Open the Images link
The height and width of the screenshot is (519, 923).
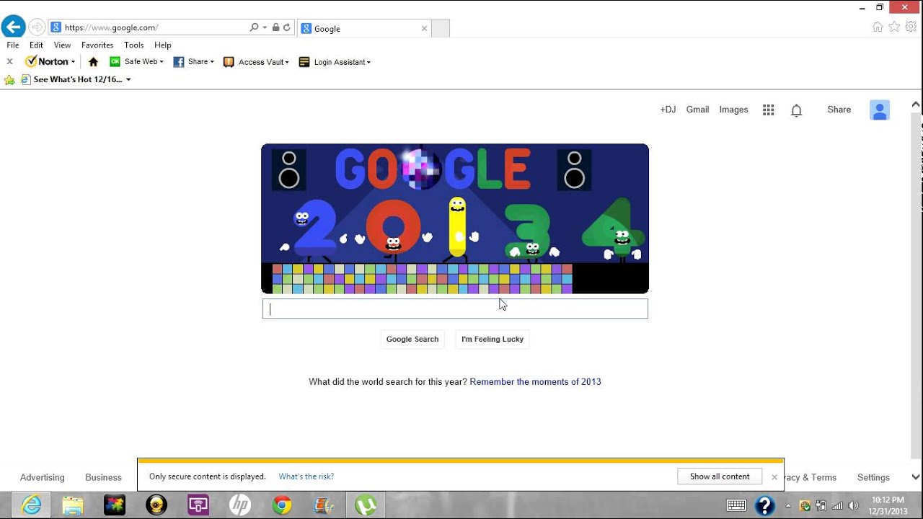click(x=733, y=110)
